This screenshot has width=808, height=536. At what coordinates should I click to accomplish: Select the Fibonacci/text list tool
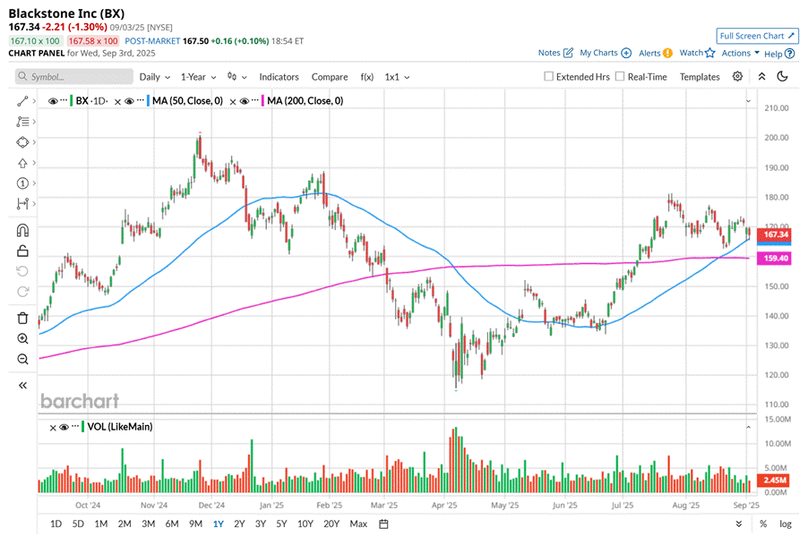22,122
